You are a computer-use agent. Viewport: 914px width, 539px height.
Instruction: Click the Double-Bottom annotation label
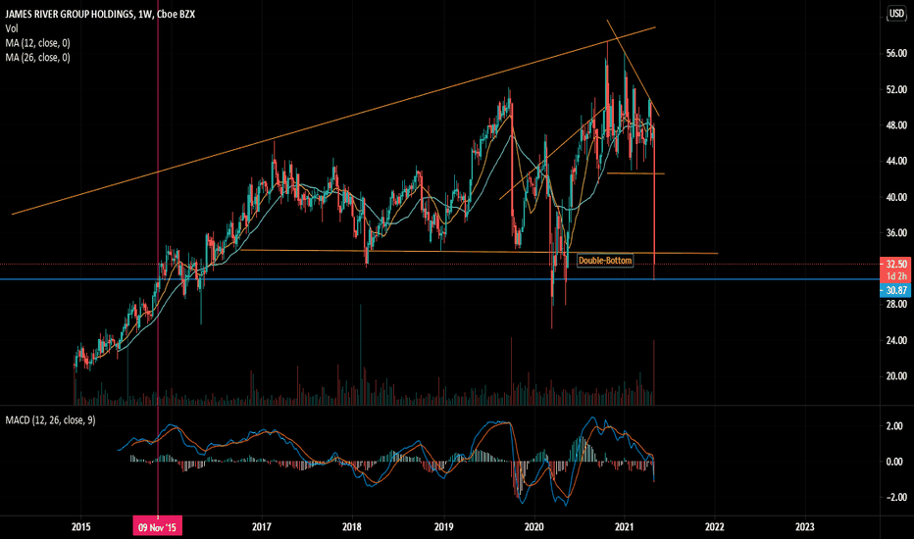[605, 261]
